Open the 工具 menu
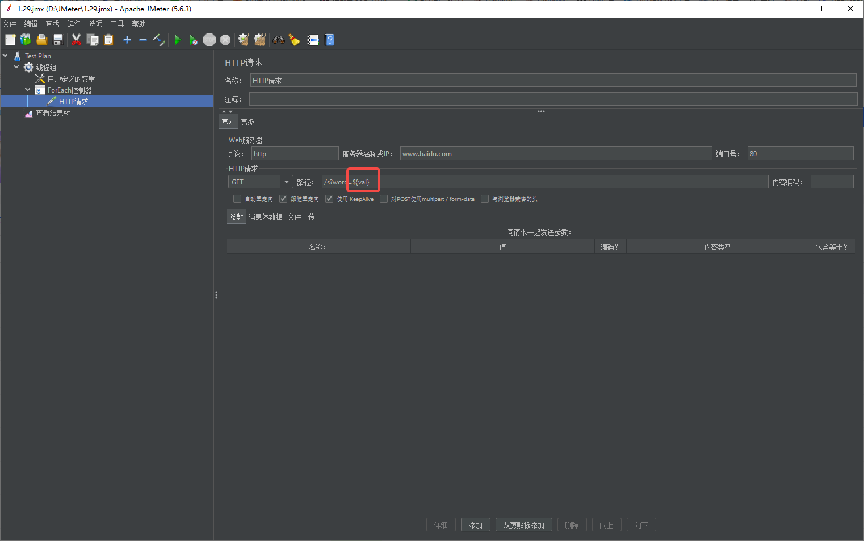 pyautogui.click(x=117, y=24)
